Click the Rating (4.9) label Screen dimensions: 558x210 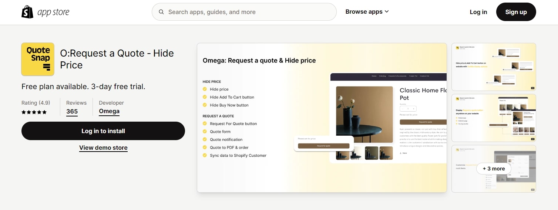(36, 103)
